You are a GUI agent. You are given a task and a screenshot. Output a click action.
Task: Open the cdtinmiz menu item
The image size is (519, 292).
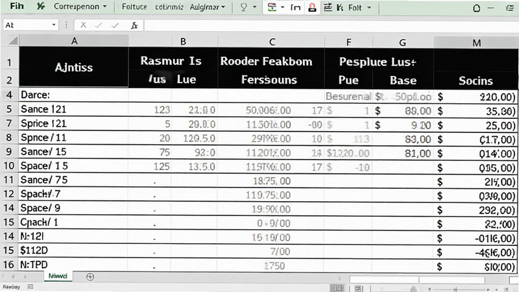pyautogui.click(x=169, y=7)
